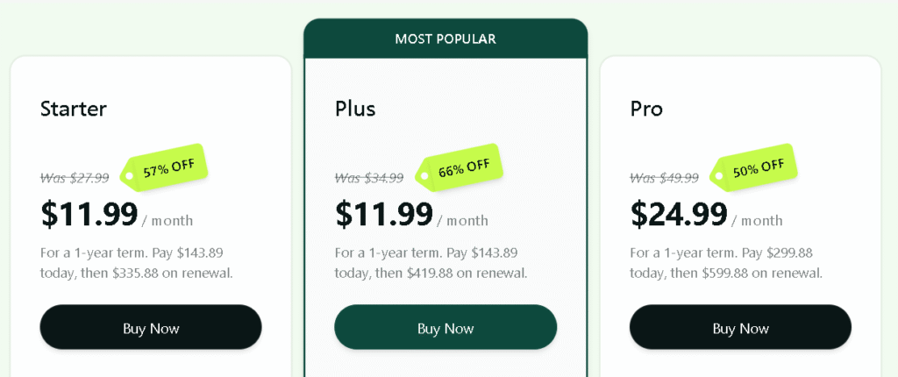Click the struck-through Was $34.99 price
The height and width of the screenshot is (377, 898).
369,178
